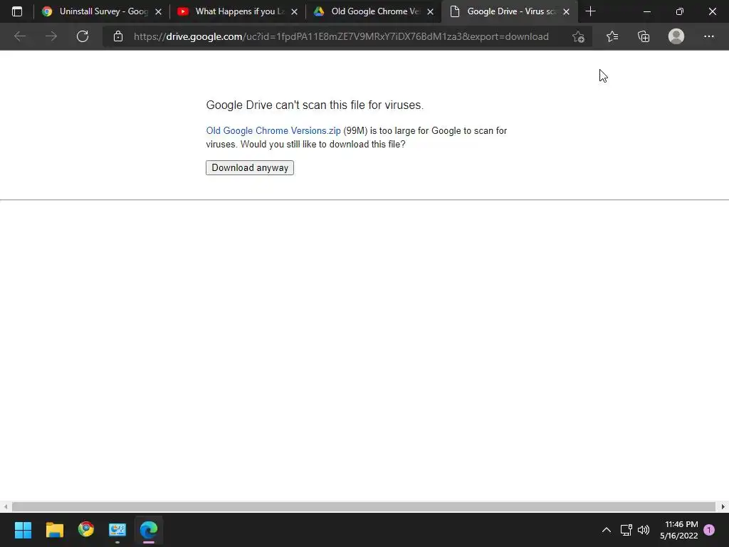Click the scroll left arrow

point(5,506)
